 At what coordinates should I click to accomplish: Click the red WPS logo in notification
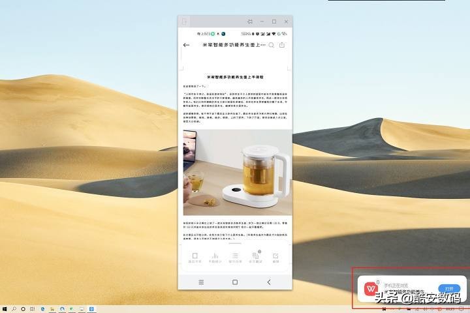pos(371,289)
